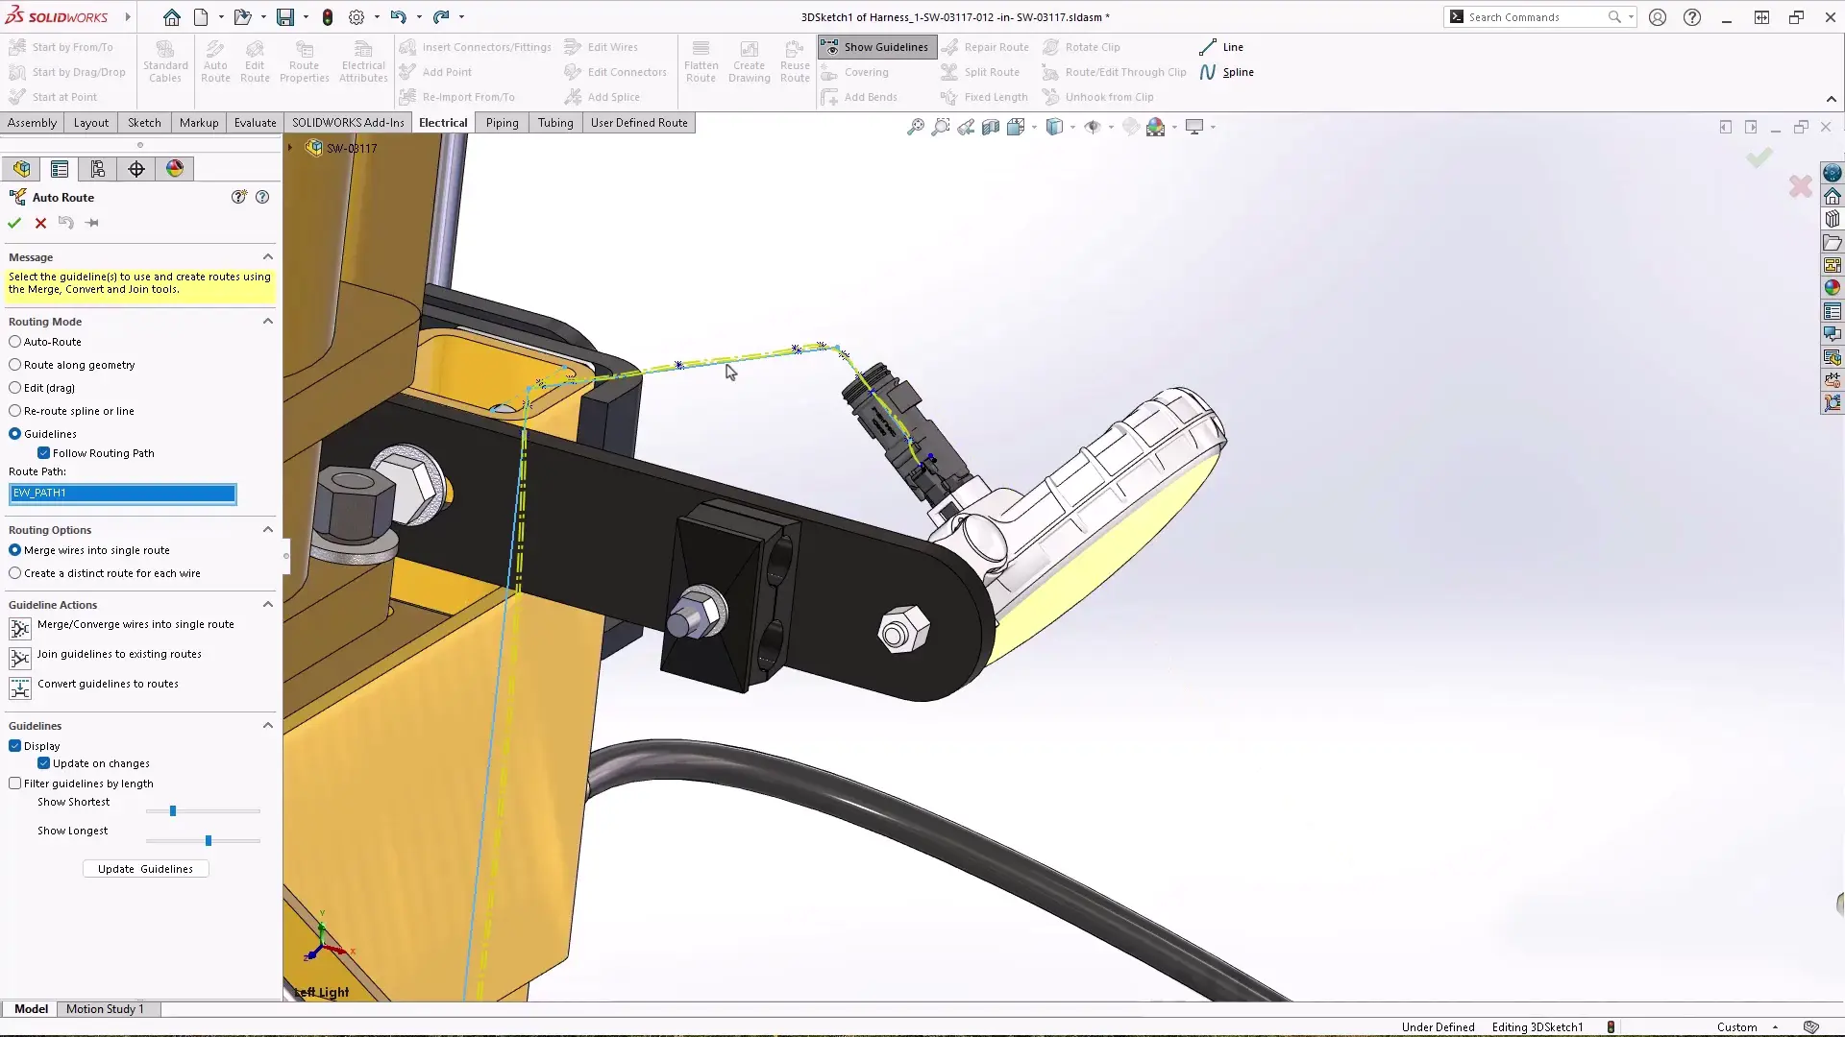Image resolution: width=1845 pixels, height=1037 pixels.
Task: Switch to the Piping tab
Action: tap(502, 122)
